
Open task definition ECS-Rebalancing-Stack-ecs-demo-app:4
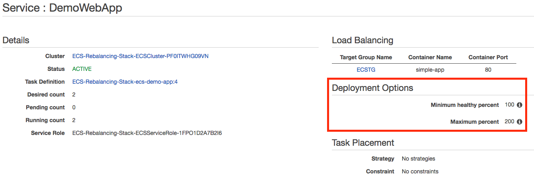click(125, 82)
